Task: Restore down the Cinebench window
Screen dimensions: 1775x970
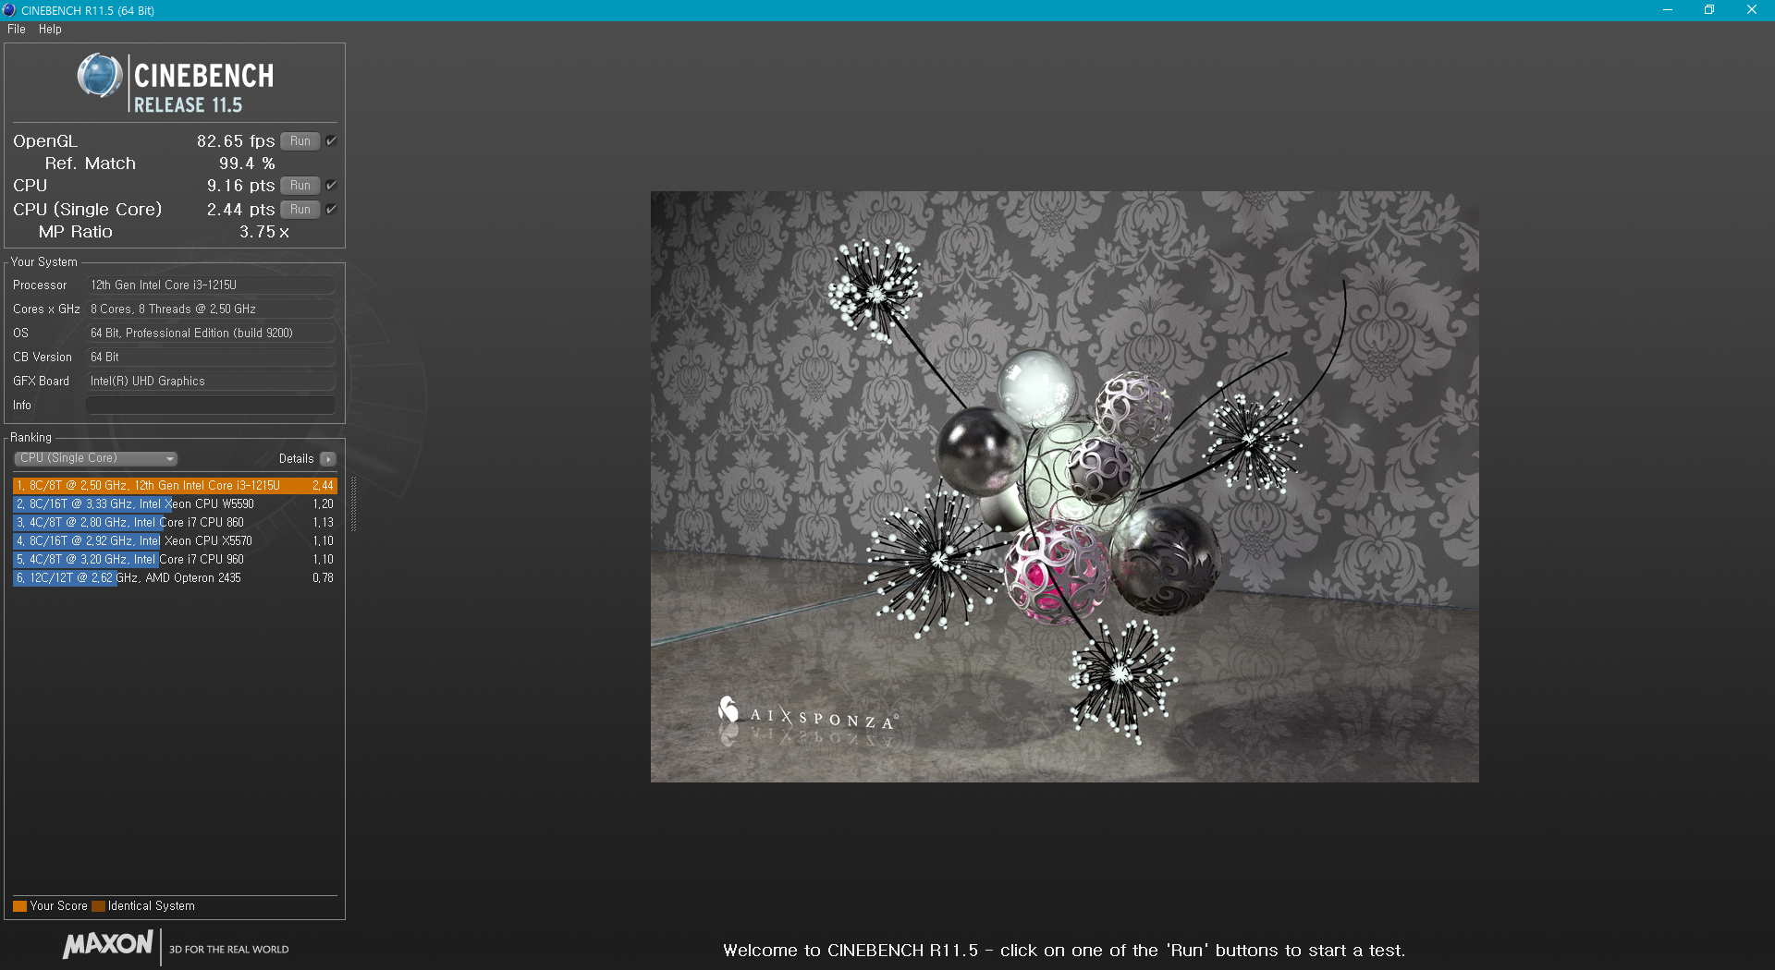Action: pos(1709,10)
